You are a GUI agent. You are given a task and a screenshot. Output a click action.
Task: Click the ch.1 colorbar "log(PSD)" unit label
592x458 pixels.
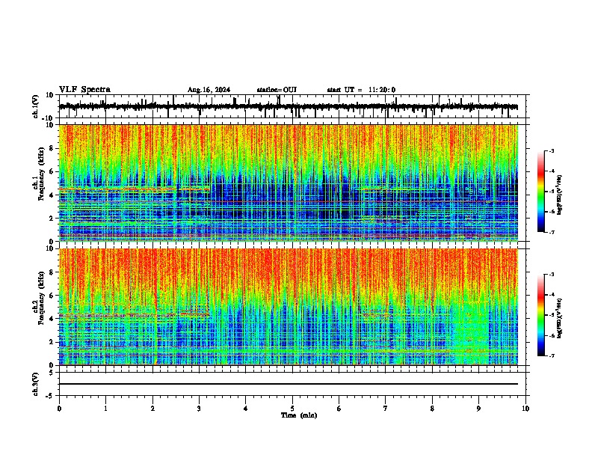click(x=560, y=195)
